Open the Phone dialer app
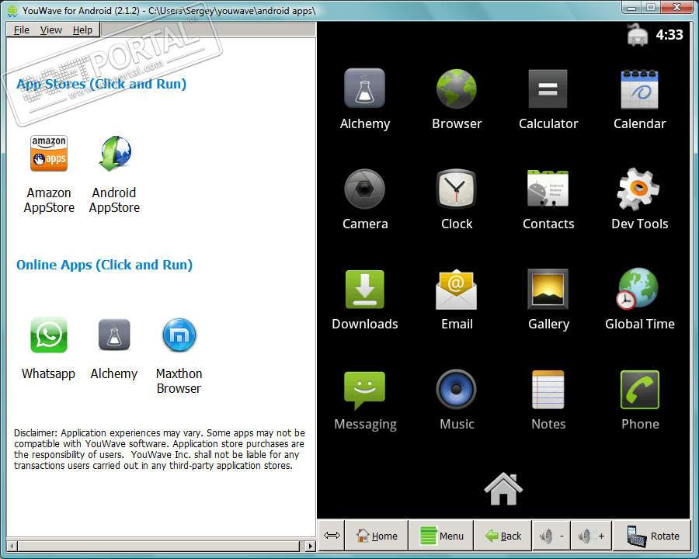Viewport: 699px width, 559px height. [x=640, y=390]
